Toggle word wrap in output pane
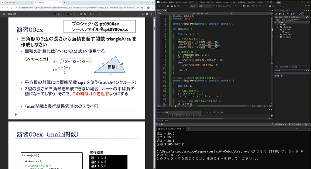 click(x=218, y=112)
